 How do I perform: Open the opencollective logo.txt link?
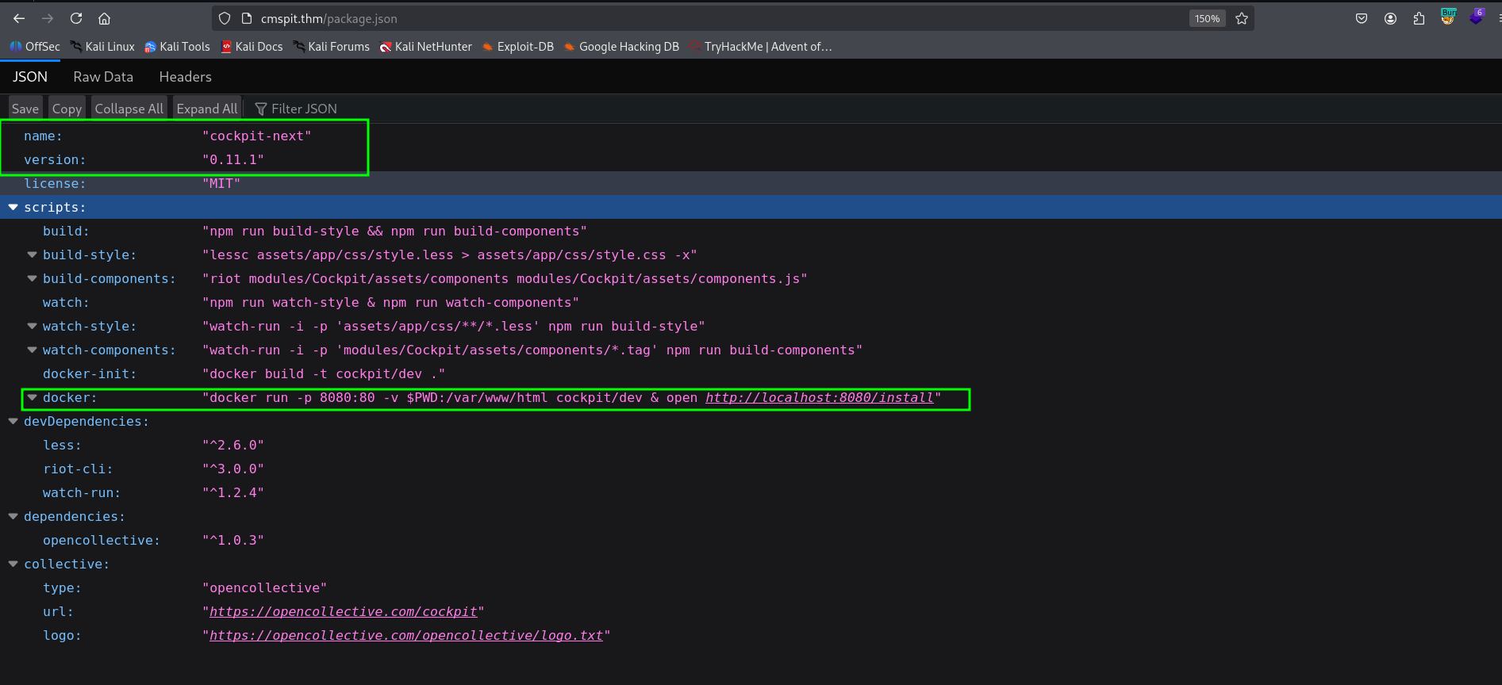tap(406, 635)
